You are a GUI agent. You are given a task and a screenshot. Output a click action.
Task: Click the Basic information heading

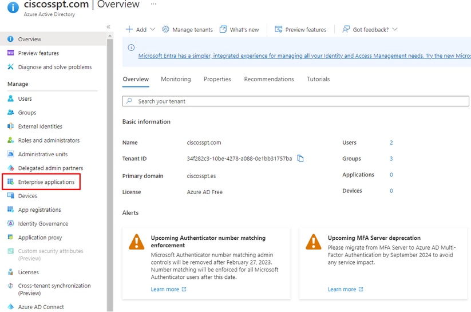tap(147, 121)
